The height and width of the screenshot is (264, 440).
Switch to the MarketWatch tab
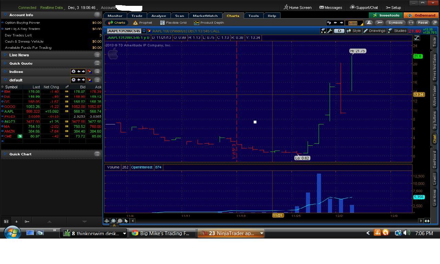pyautogui.click(x=205, y=16)
